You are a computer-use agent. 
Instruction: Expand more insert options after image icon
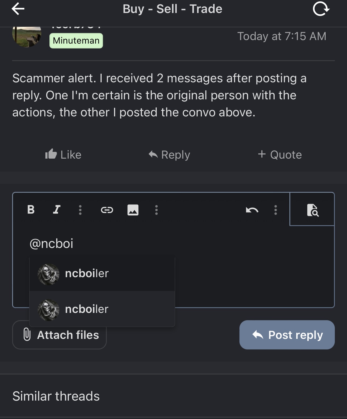click(156, 210)
